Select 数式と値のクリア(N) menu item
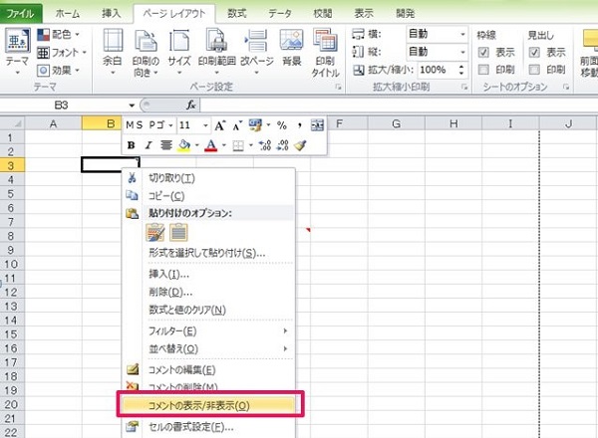 coord(208,310)
